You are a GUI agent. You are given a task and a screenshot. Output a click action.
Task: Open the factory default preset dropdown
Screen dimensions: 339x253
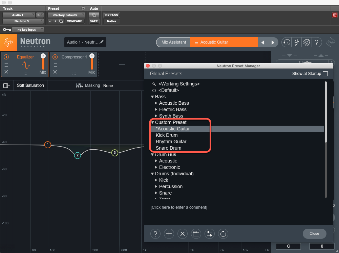point(66,15)
